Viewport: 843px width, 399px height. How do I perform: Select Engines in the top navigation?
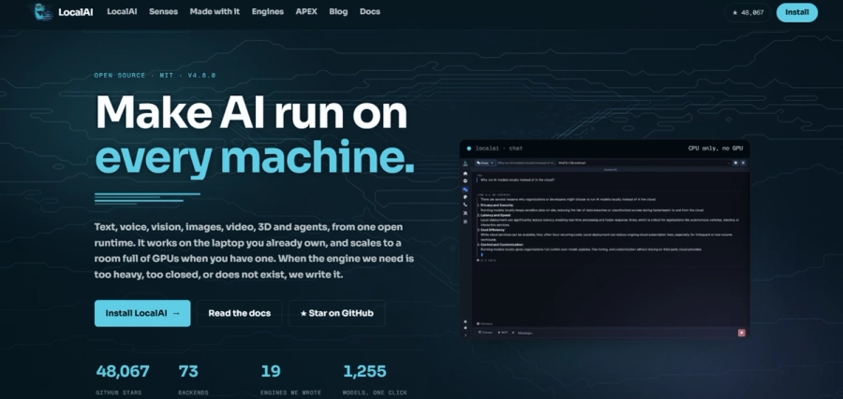[x=268, y=11]
